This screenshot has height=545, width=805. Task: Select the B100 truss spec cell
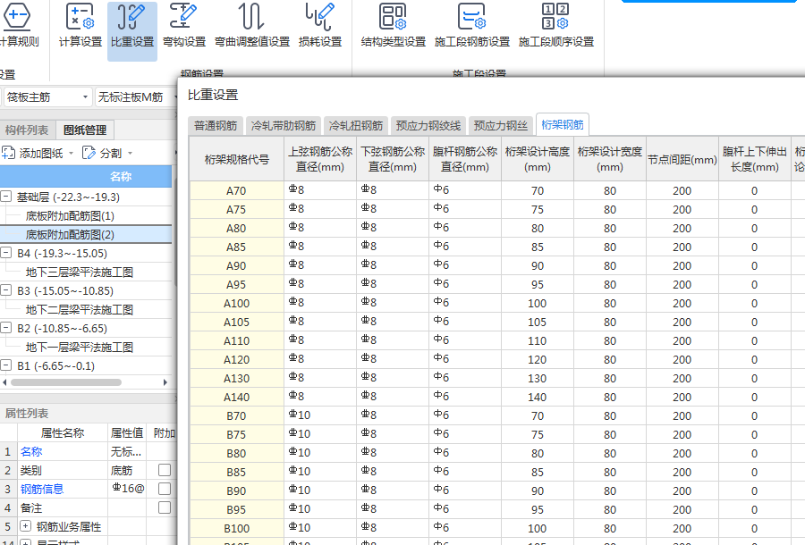[x=237, y=529]
